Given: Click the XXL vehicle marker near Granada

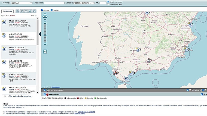Looking at the screenshot, I should tap(149, 61).
